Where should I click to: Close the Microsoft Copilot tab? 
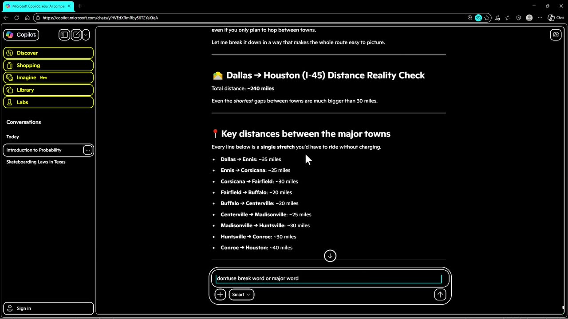(x=69, y=6)
